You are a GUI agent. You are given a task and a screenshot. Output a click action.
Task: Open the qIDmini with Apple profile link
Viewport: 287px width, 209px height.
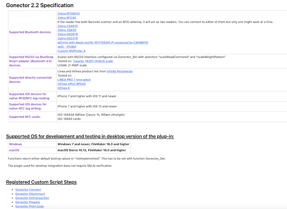pos(103,43)
